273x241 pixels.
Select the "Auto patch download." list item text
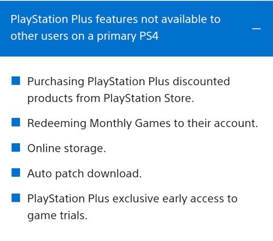(84, 173)
